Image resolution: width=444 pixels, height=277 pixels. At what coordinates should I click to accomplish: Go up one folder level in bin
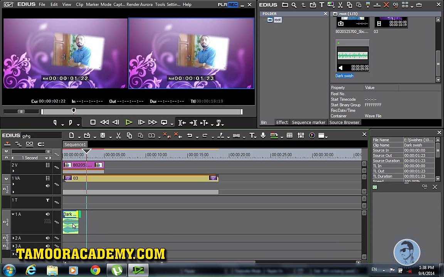(x=303, y=5)
